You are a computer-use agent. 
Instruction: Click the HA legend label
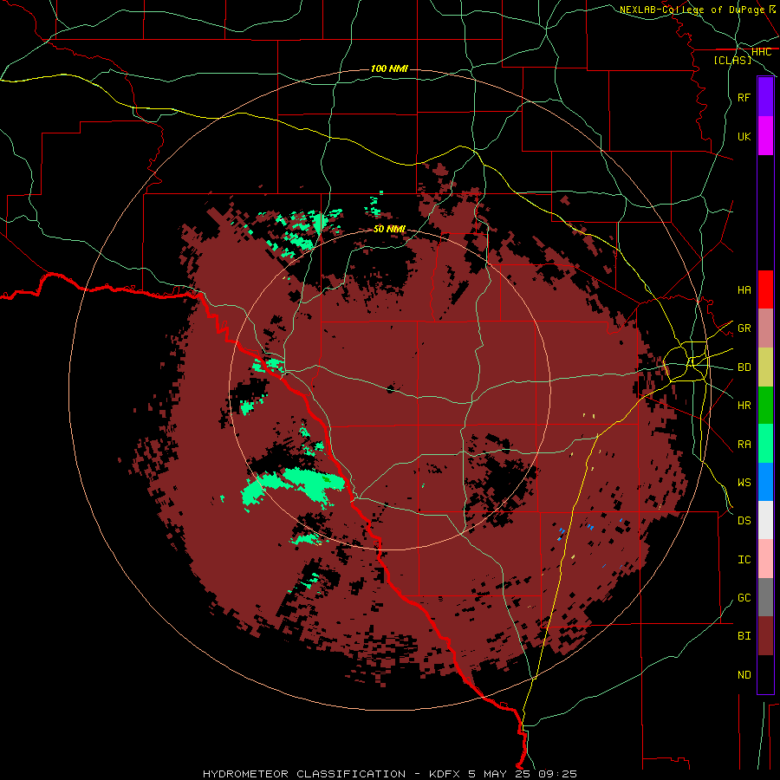[744, 290]
